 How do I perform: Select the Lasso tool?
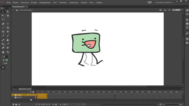3,19
